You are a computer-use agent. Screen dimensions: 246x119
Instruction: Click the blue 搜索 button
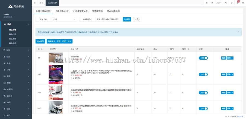[127, 19]
